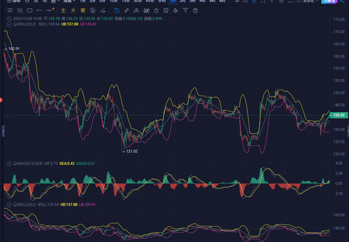Click the ruler measure tool icon
Screen dimensions: 349x242
pos(126,11)
